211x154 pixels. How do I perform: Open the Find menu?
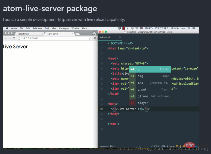point(46,28)
